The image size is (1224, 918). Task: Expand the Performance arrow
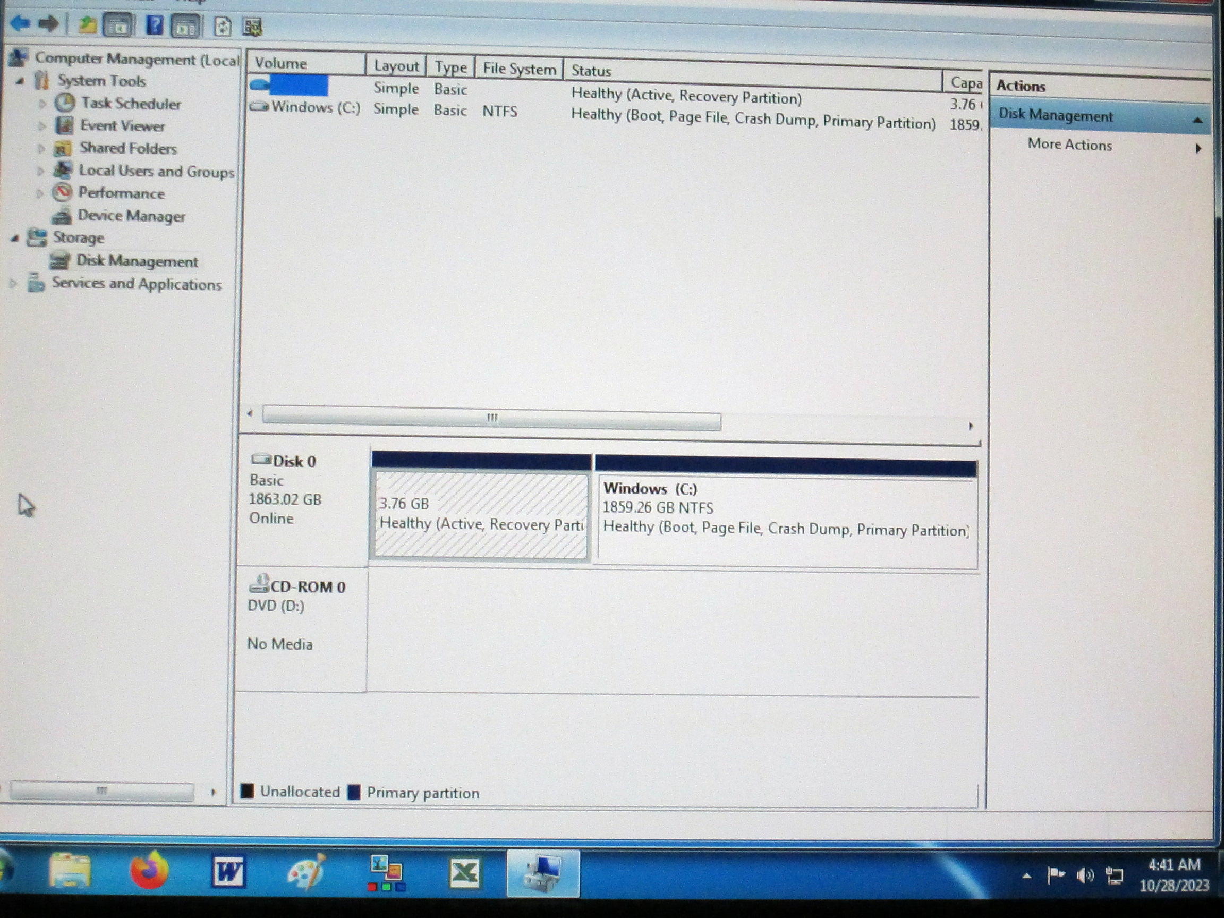pos(40,193)
